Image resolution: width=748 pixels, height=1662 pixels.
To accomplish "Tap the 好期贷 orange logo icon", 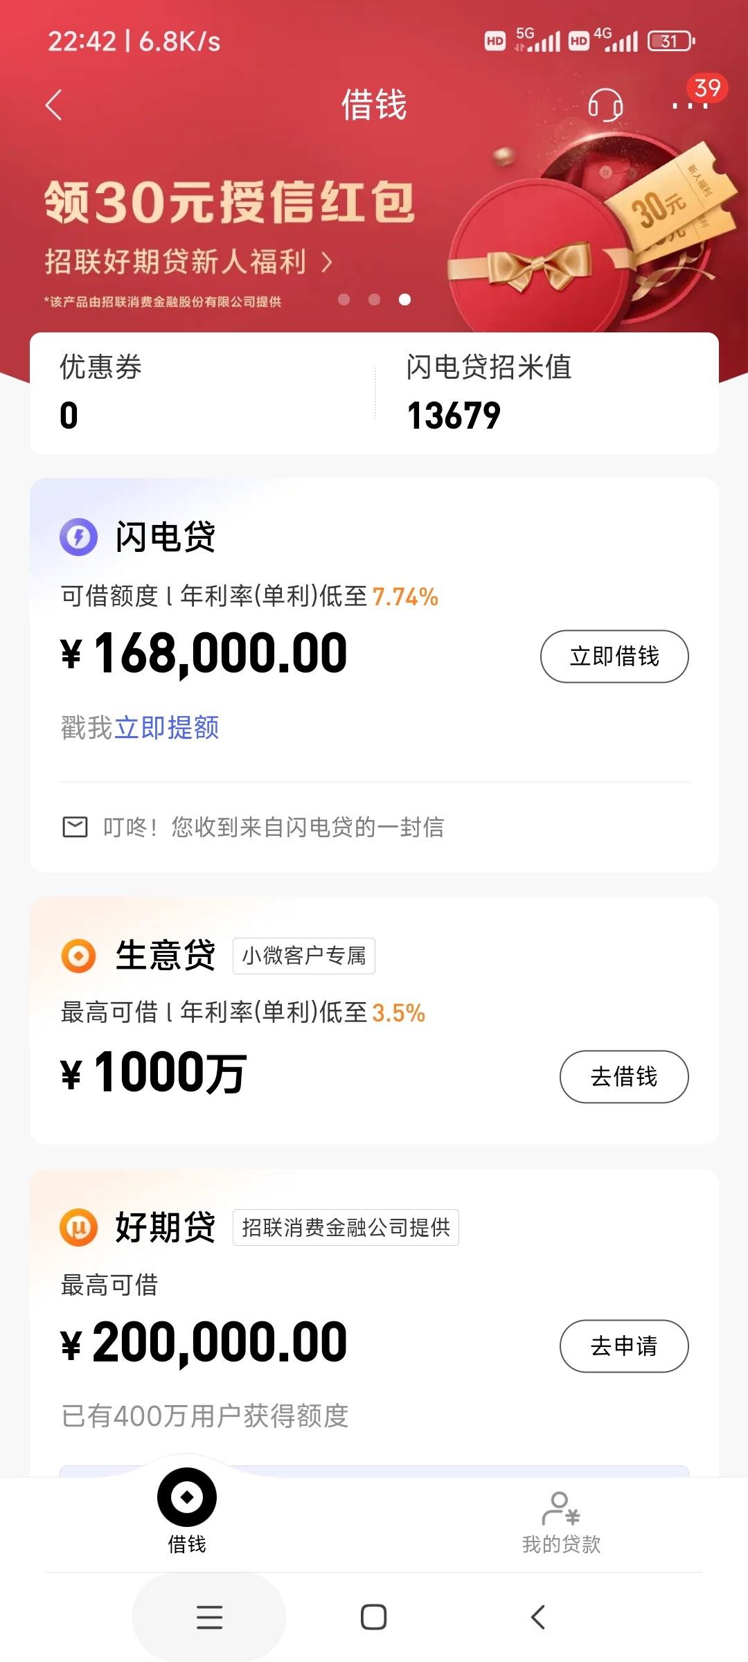I will [x=78, y=1228].
